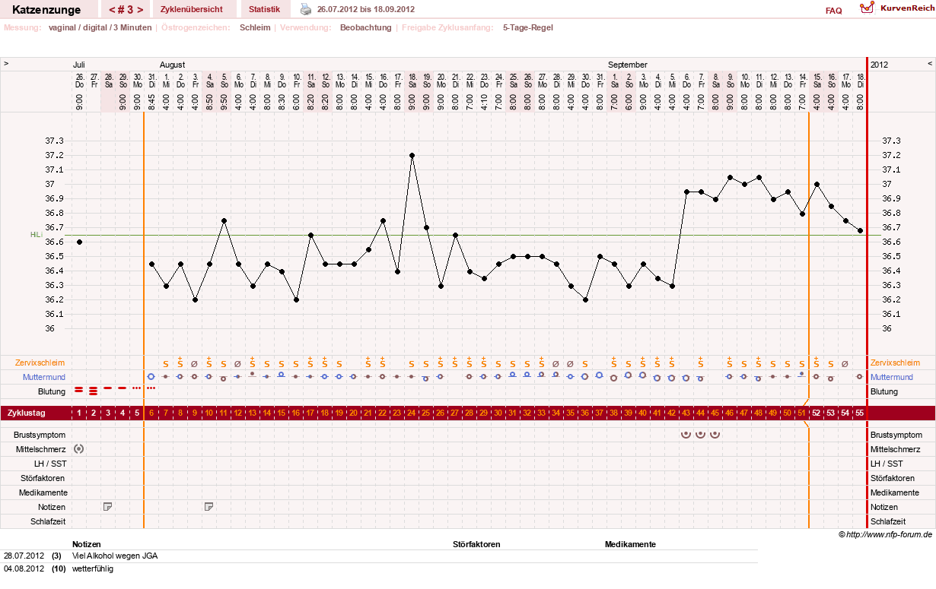Screen dimensions: 936x589
Task: Go to next cycle using the '>' after #3
Action: 140,10
